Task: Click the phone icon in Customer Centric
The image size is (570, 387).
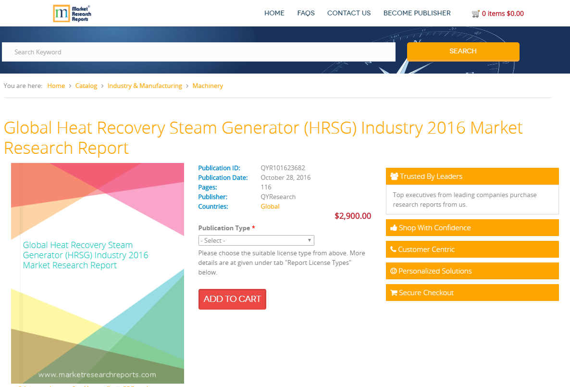Action: pos(393,249)
